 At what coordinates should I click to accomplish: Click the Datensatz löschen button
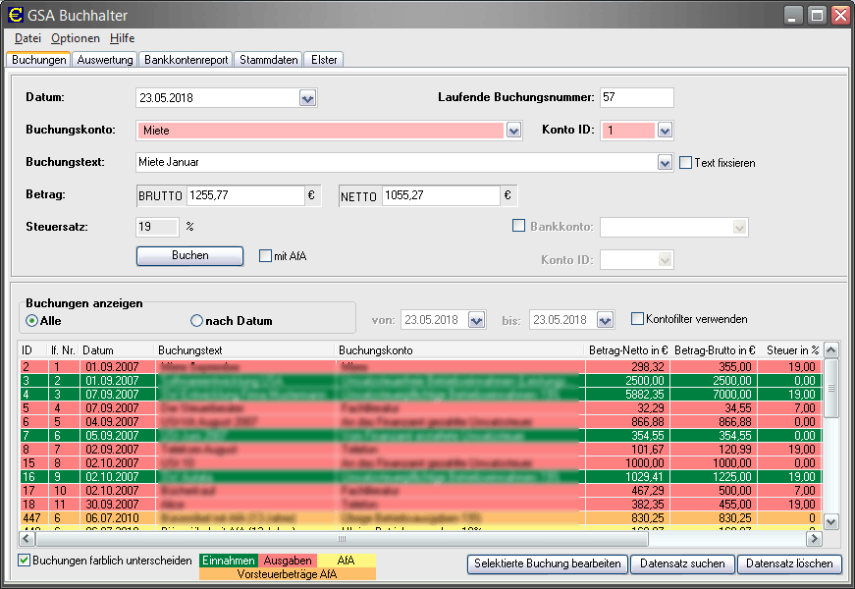(x=789, y=563)
